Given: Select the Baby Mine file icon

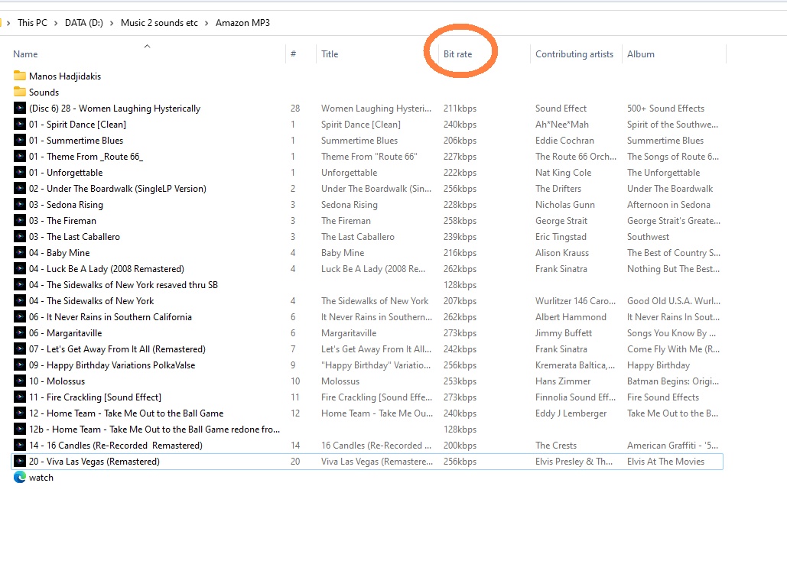Looking at the screenshot, I should click(x=20, y=252).
